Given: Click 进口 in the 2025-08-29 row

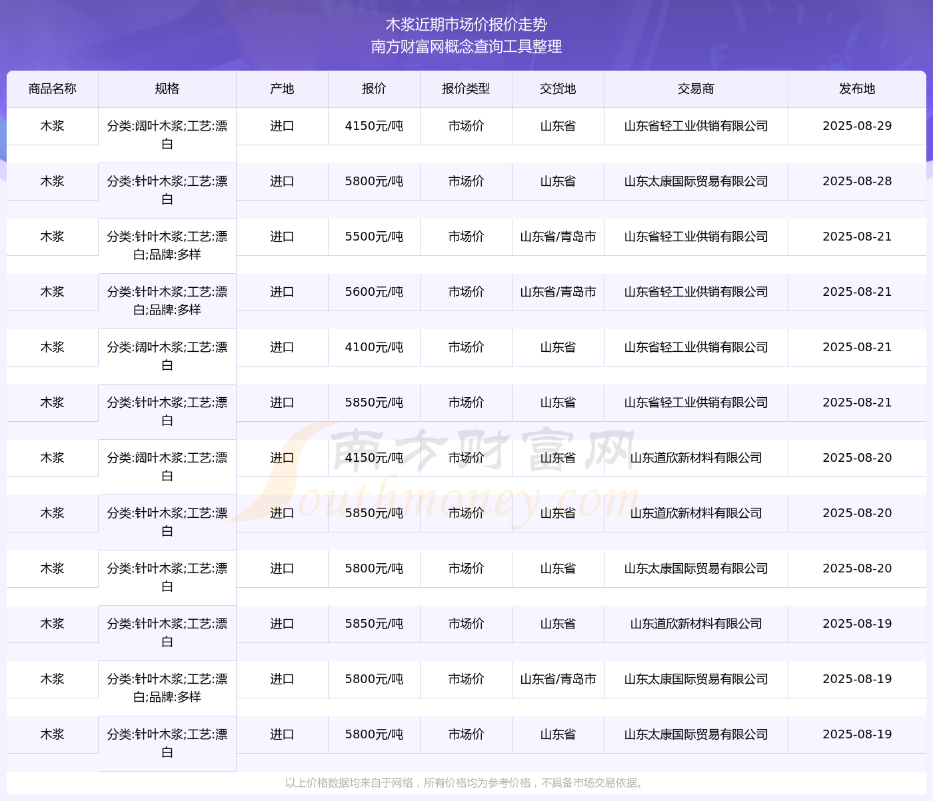Looking at the screenshot, I should click(282, 126).
